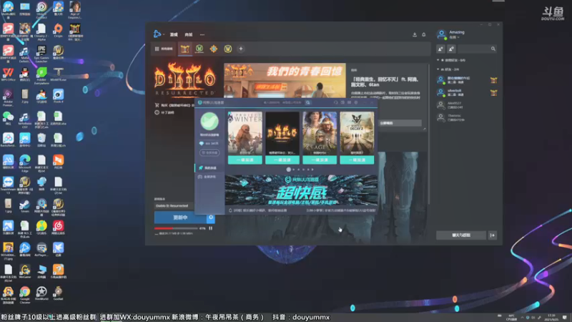Open the 超快感 UU promotional banner
The height and width of the screenshot is (322, 572).
tap(301, 190)
